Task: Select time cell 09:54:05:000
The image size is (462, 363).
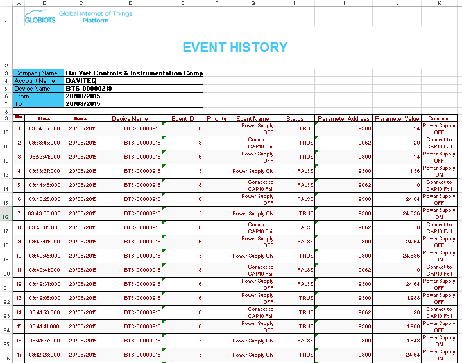Action: [44, 128]
